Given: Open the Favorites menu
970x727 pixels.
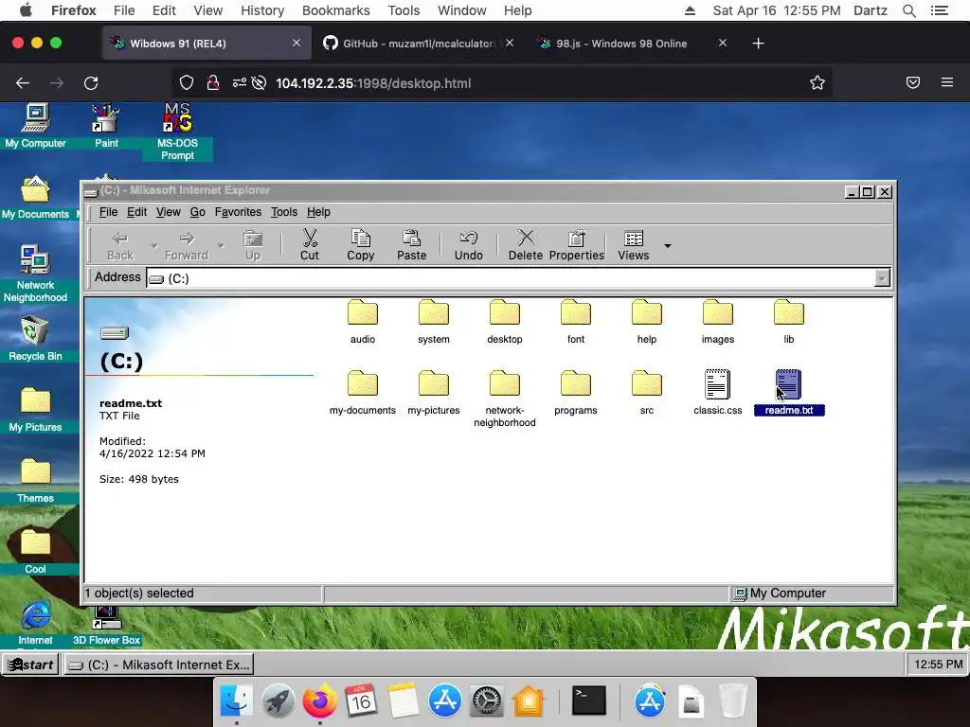Looking at the screenshot, I should 238,212.
